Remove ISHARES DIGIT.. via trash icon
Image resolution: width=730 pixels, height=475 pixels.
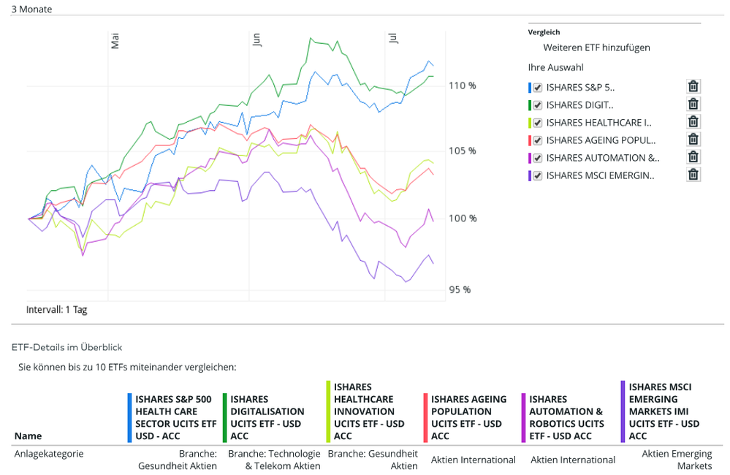693,104
